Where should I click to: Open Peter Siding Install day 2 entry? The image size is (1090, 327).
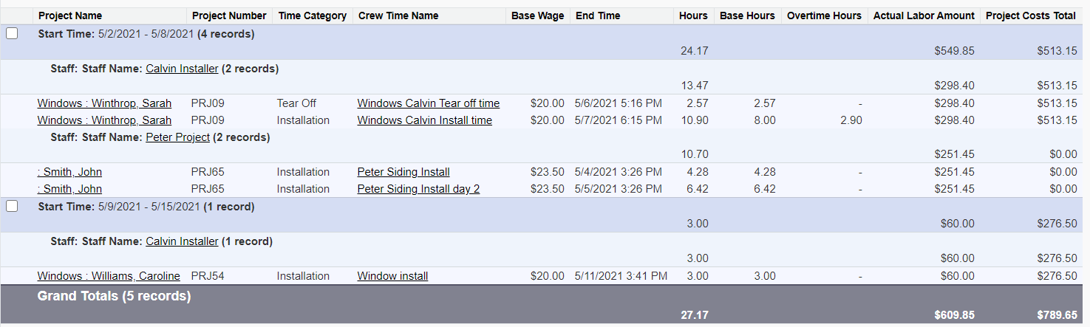418,189
